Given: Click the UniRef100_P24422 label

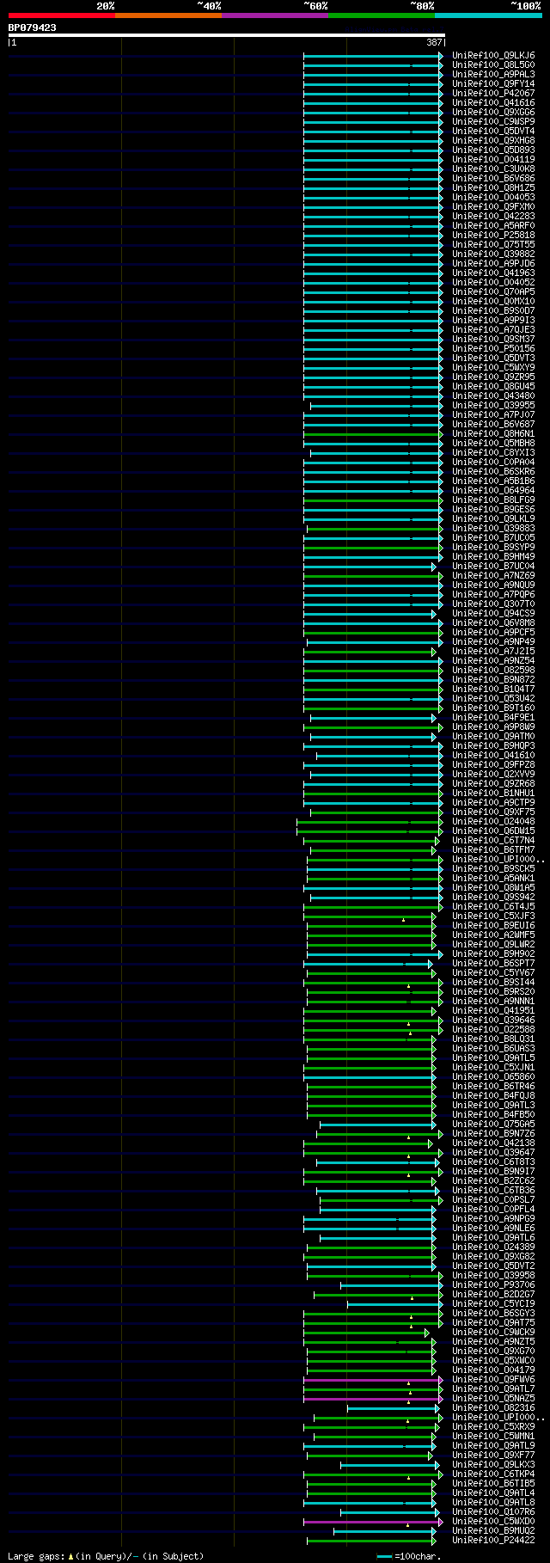Looking at the screenshot, I should point(493,1541).
